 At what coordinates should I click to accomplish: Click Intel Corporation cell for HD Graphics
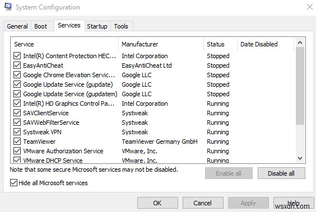145,103
